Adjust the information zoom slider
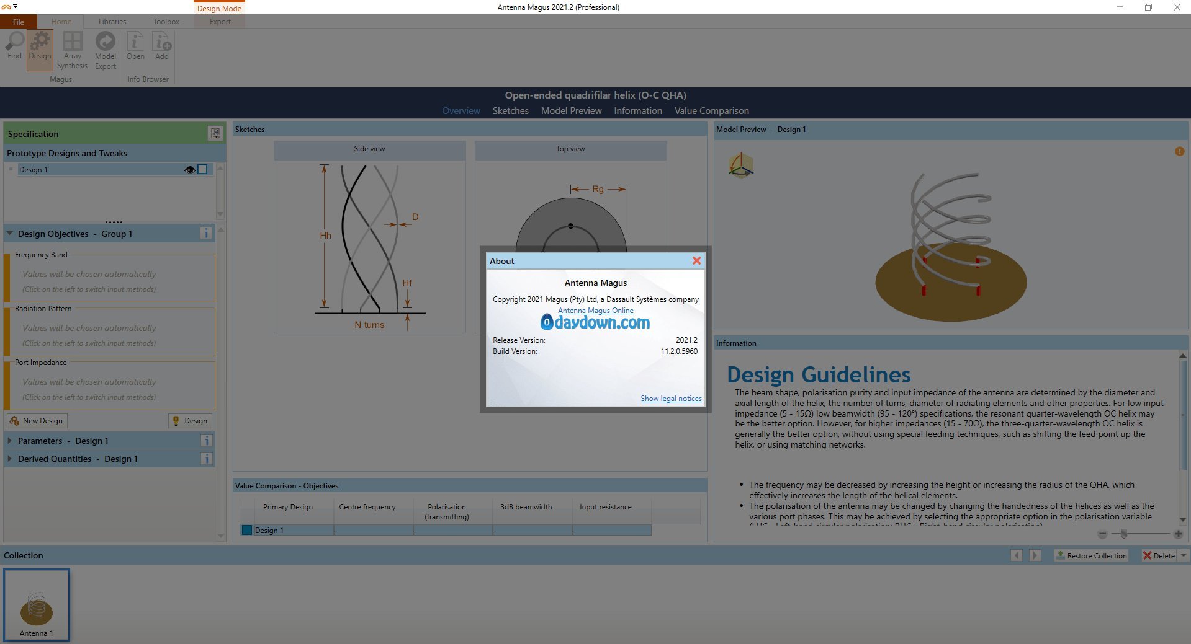 pos(1123,534)
